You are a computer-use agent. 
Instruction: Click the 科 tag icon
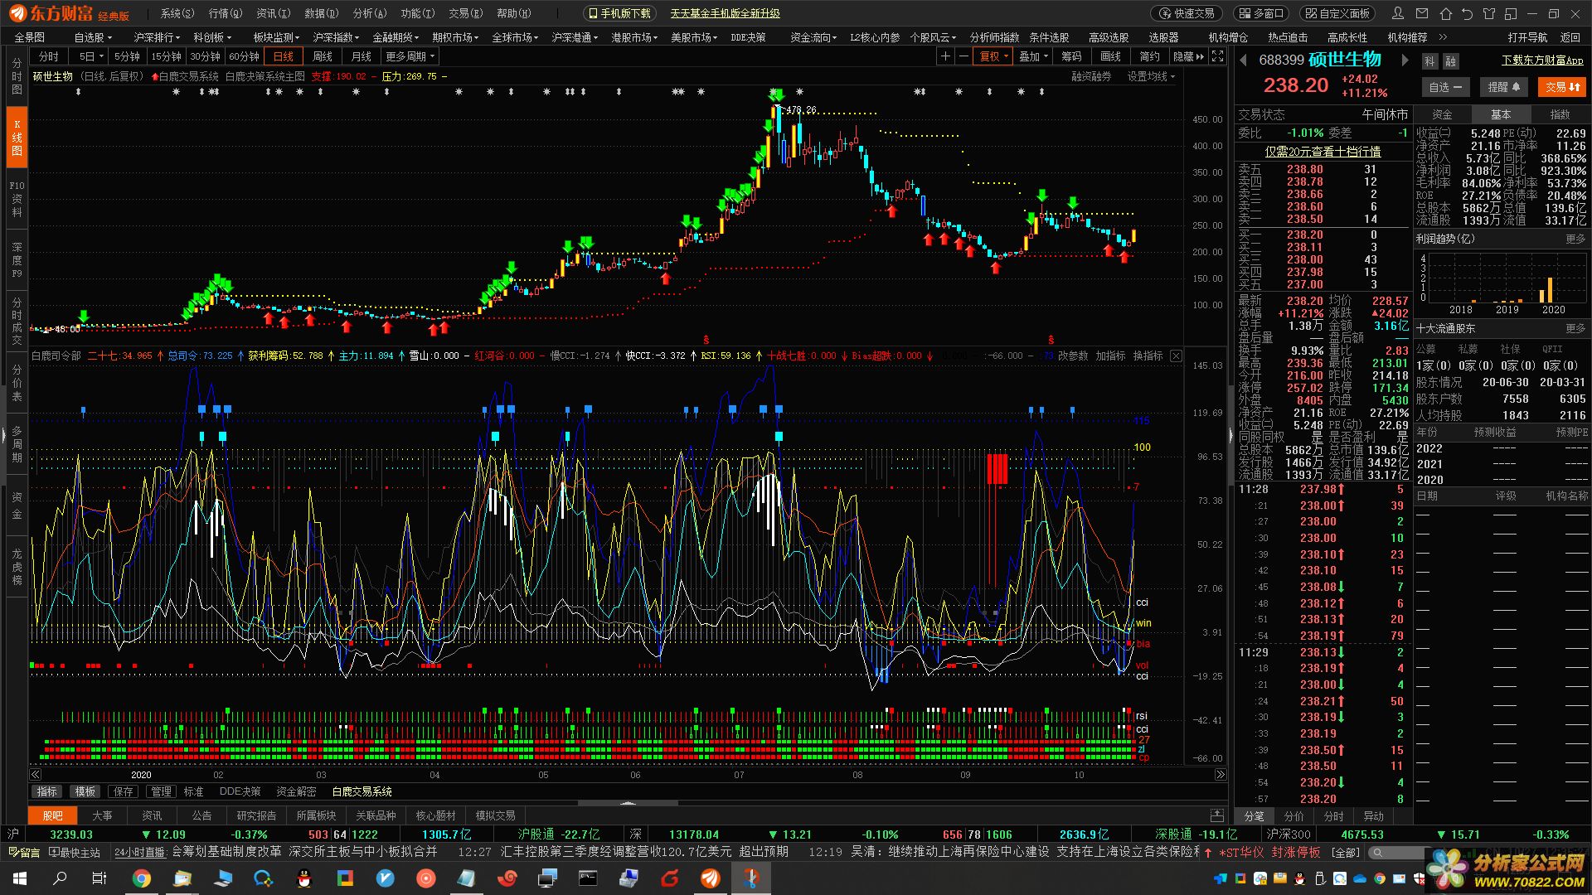[1429, 61]
